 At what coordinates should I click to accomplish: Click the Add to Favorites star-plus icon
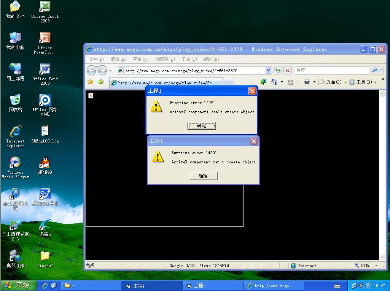tap(100, 82)
